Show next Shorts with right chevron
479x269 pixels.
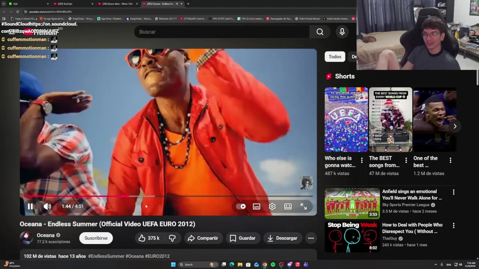pyautogui.click(x=455, y=126)
